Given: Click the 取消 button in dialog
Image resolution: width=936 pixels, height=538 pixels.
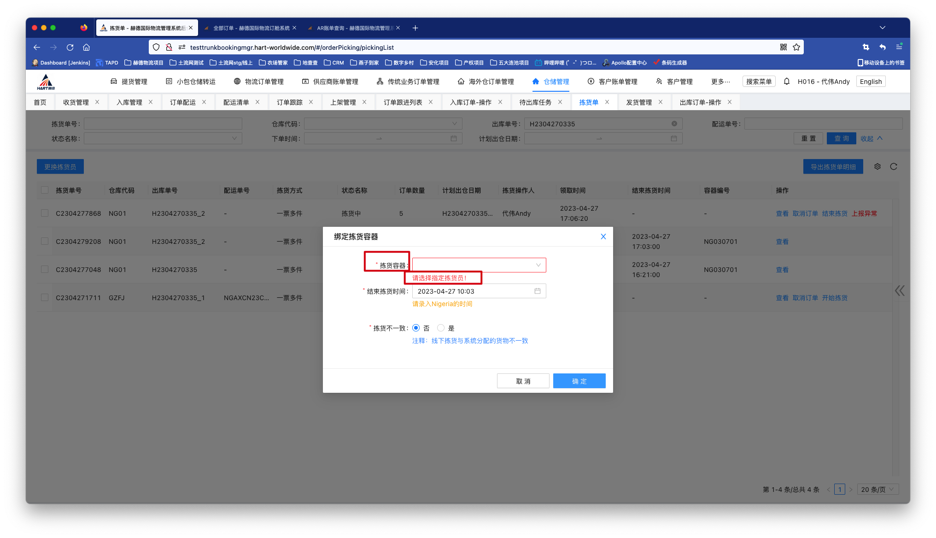Looking at the screenshot, I should pyautogui.click(x=523, y=381).
